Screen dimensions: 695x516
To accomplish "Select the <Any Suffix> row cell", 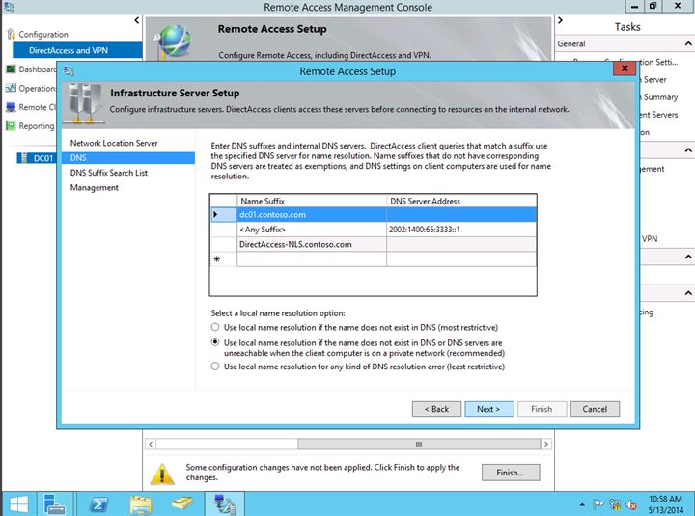I will tap(312, 230).
